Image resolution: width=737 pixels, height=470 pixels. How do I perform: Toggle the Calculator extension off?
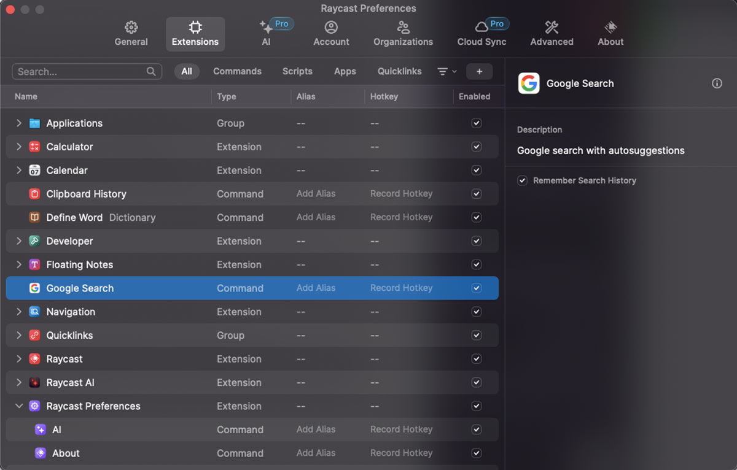pyautogui.click(x=476, y=147)
